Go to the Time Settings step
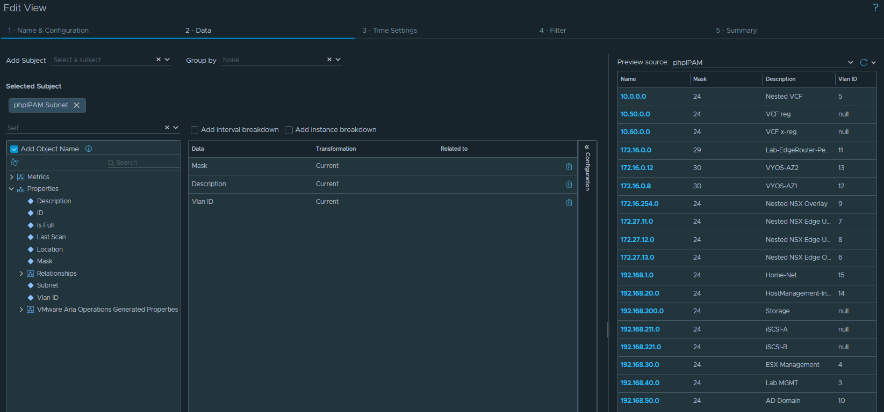884x412 pixels. click(390, 31)
